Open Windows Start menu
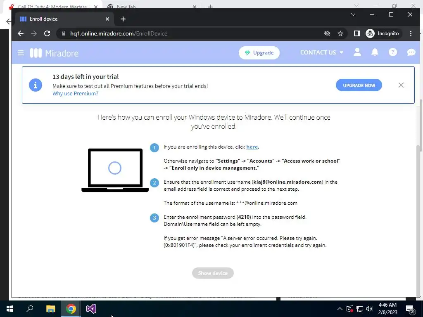The width and height of the screenshot is (423, 317). coord(10,309)
